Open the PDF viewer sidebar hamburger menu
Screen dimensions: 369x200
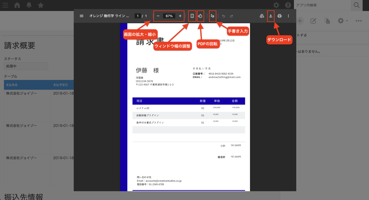pyautogui.click(x=81, y=16)
